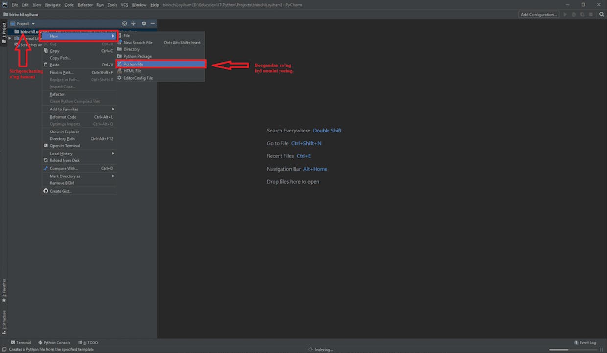
Task: Select EditorConfig File in the New submenu
Action: [x=160, y=78]
